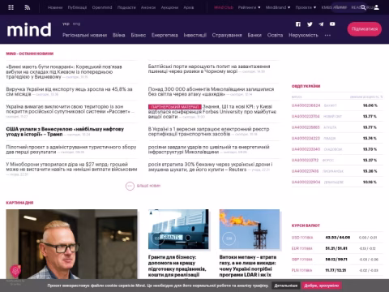Click the GBP готівка rate row
This screenshot has height=292, width=389.
click(x=337, y=260)
